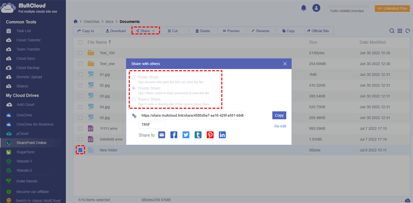Click the home breadcrumb icon
The image size is (413, 203).
coord(76,21)
